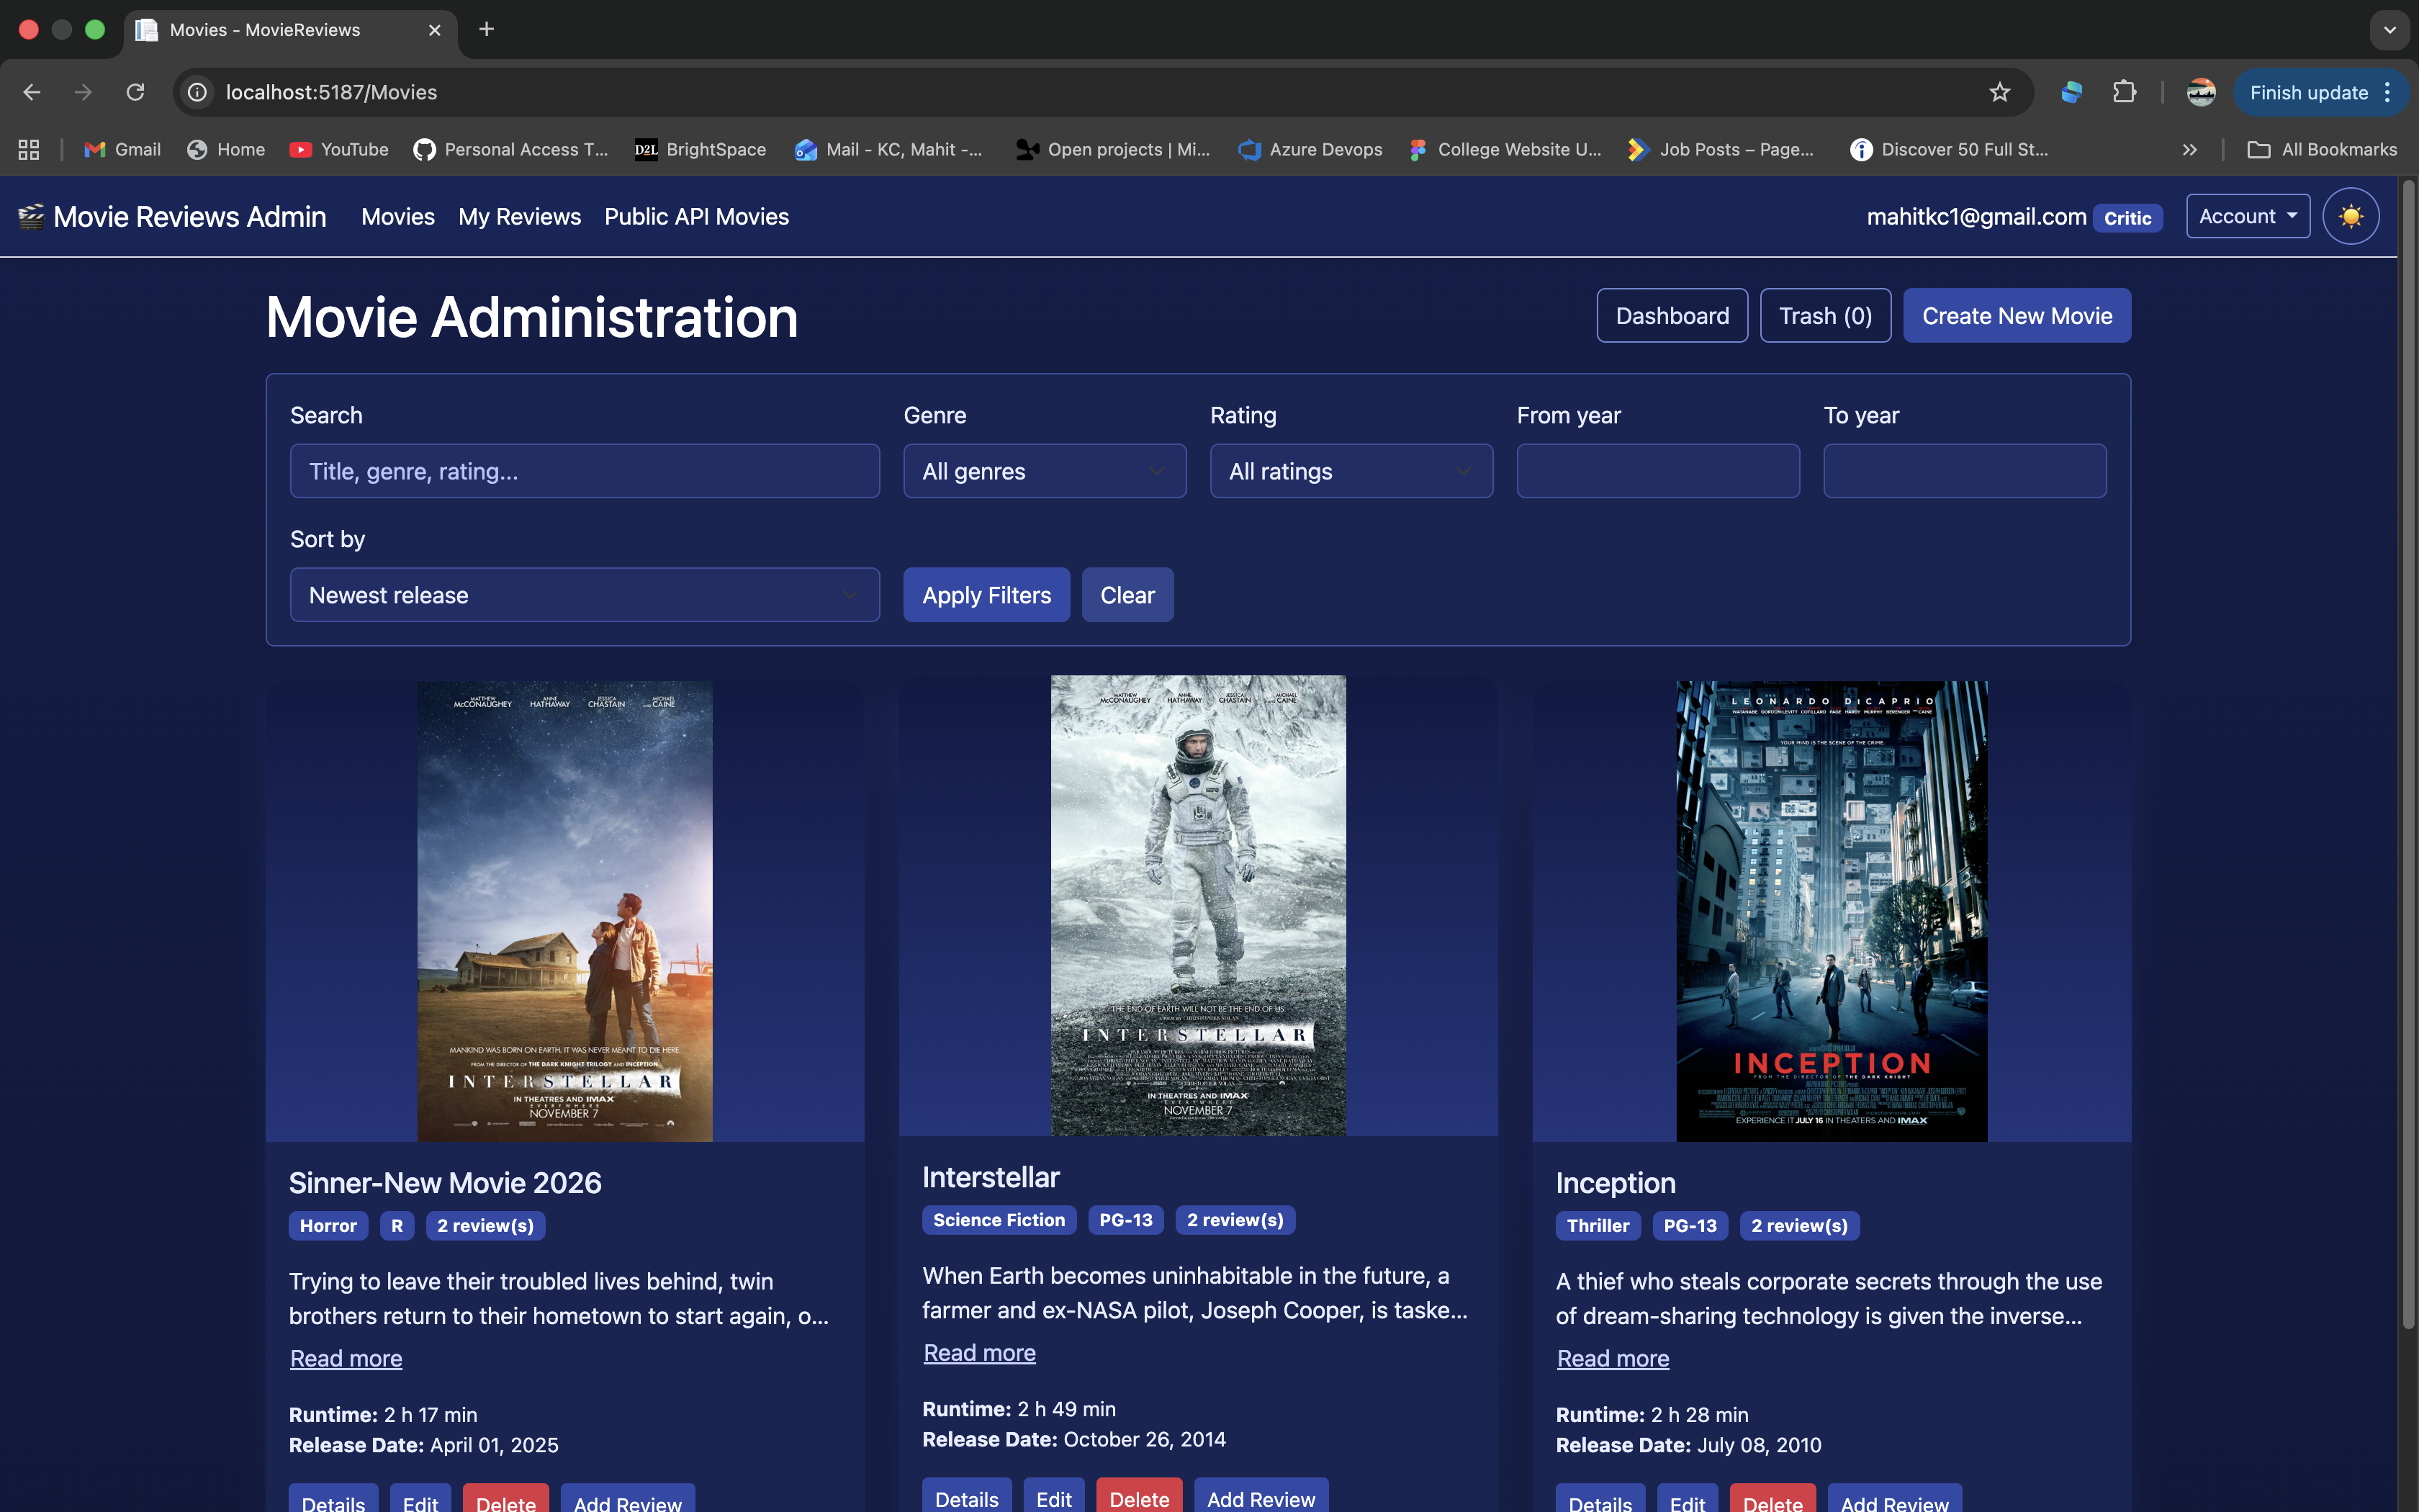The height and width of the screenshot is (1512, 2419).
Task: Open the Extensions puzzle icon
Action: [x=2124, y=92]
